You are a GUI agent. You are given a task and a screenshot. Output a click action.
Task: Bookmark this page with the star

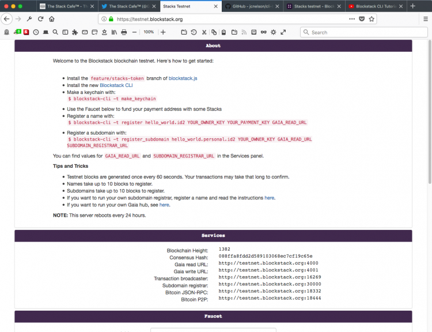(x=372, y=19)
